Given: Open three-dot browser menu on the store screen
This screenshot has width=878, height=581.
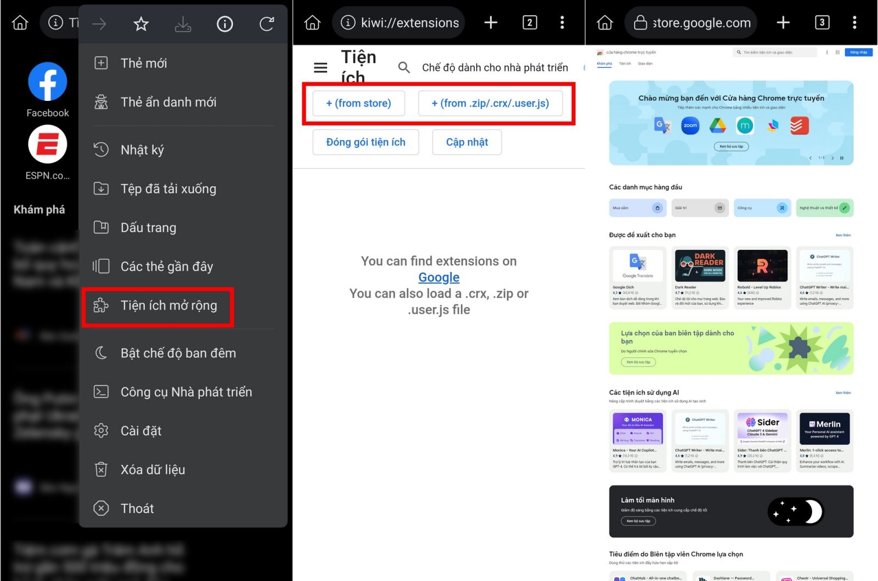Looking at the screenshot, I should (854, 22).
